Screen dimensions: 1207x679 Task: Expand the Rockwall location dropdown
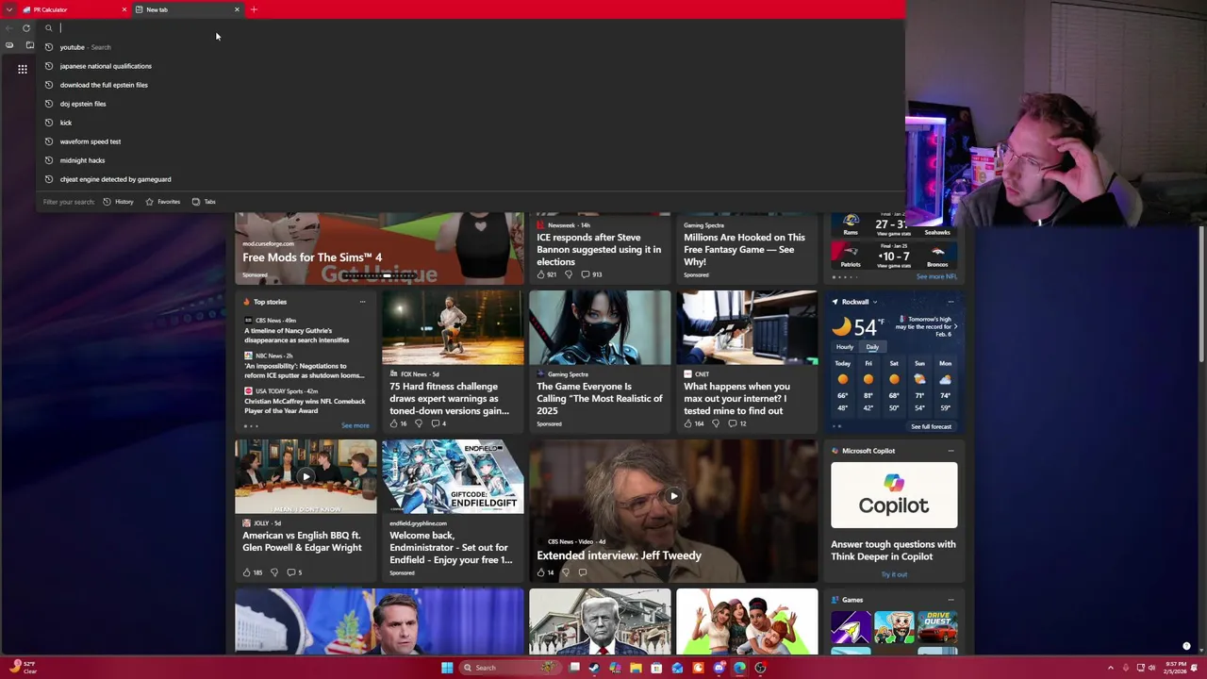click(x=875, y=302)
